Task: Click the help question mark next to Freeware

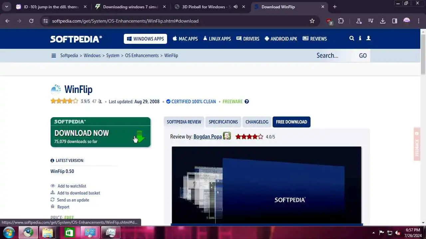Action: [x=247, y=102]
